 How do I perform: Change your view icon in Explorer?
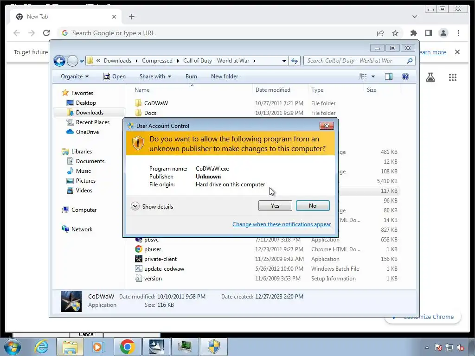coord(363,76)
